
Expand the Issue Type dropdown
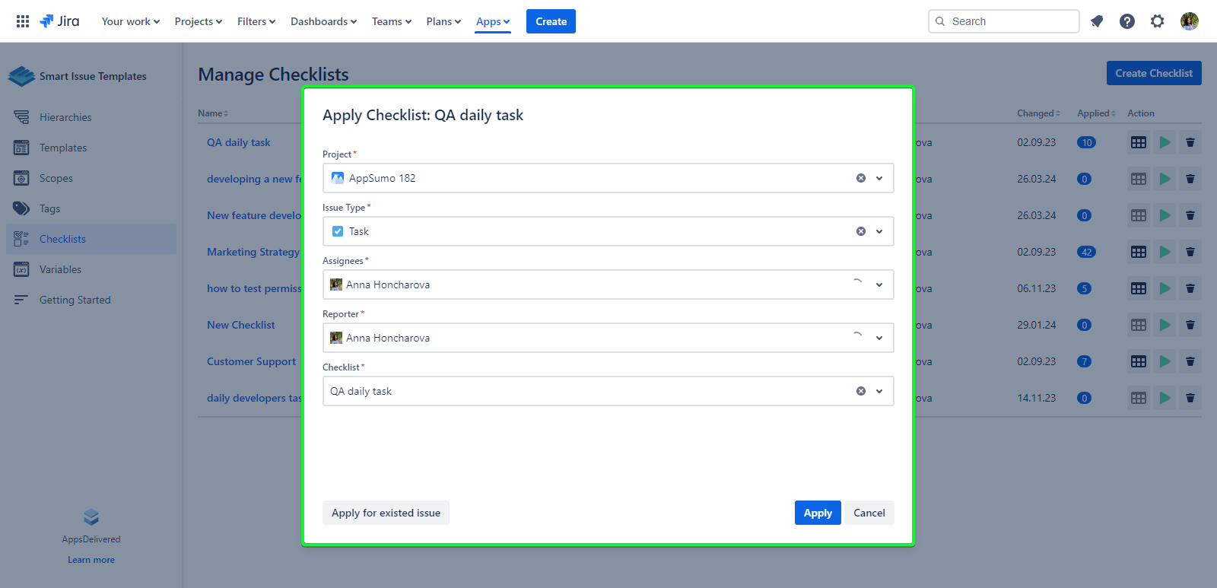pyautogui.click(x=879, y=231)
